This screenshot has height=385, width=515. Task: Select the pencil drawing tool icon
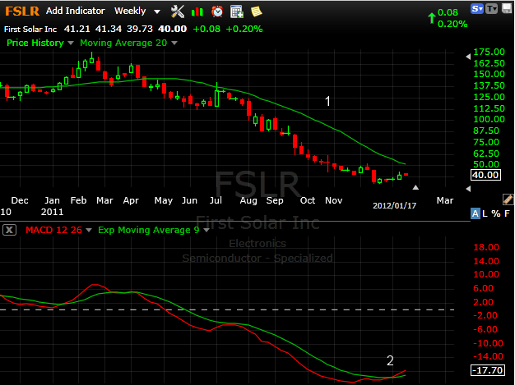pos(508,199)
